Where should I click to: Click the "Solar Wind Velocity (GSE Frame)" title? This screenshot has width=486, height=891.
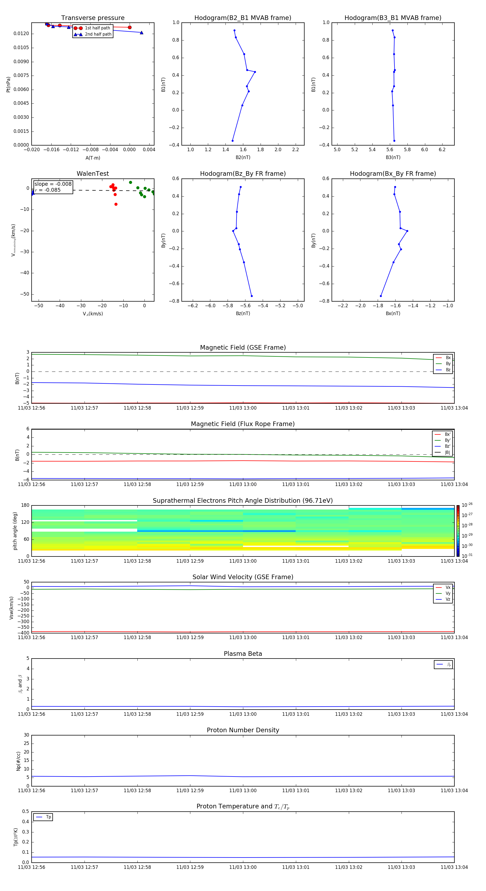[x=243, y=577]
